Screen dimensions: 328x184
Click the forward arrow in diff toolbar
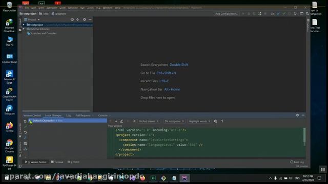point(134,121)
